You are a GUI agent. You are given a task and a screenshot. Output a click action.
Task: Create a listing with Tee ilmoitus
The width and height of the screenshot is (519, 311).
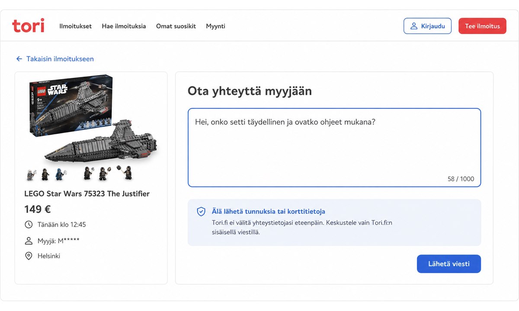pyautogui.click(x=482, y=26)
